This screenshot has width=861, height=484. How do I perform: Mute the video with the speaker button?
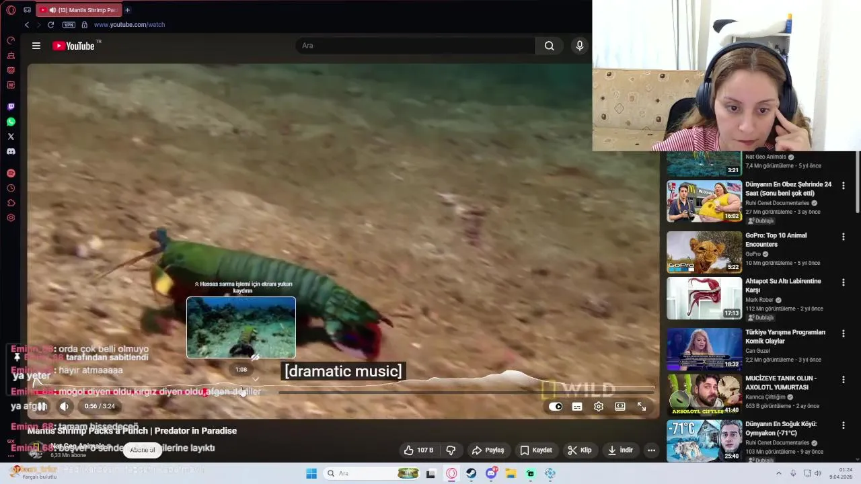(x=64, y=406)
